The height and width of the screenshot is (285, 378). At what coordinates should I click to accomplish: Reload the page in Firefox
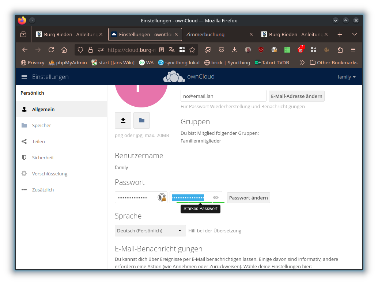click(51, 50)
